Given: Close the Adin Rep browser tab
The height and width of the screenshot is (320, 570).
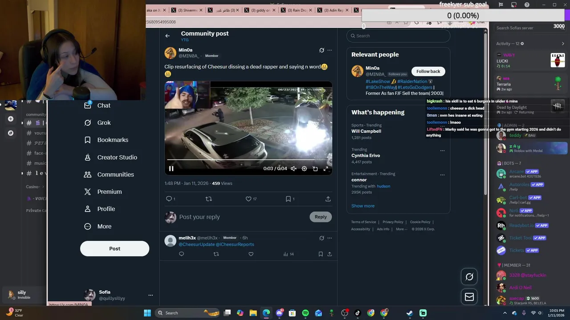Looking at the screenshot, I should click(x=347, y=10).
